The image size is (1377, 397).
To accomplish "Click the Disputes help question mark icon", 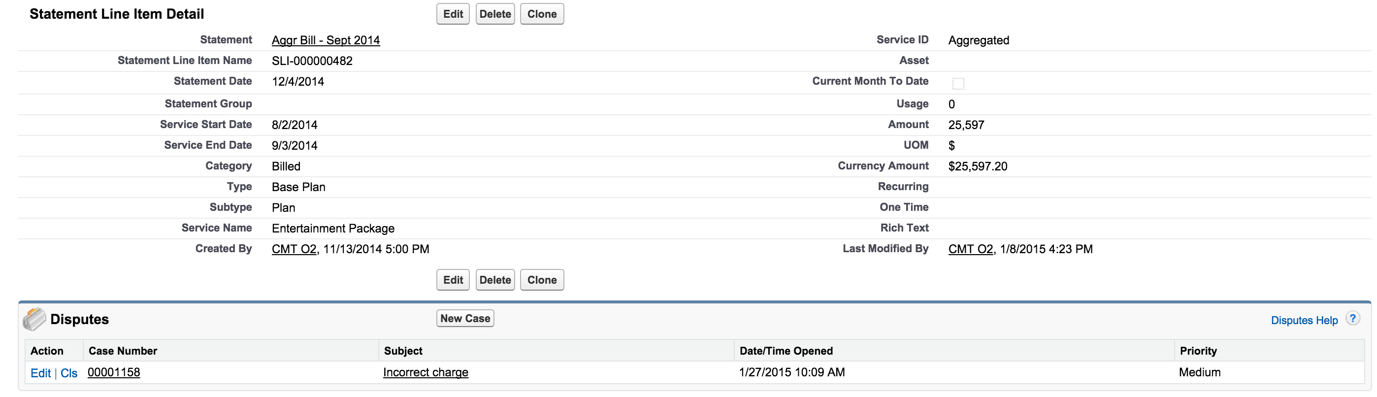I will tap(1353, 319).
